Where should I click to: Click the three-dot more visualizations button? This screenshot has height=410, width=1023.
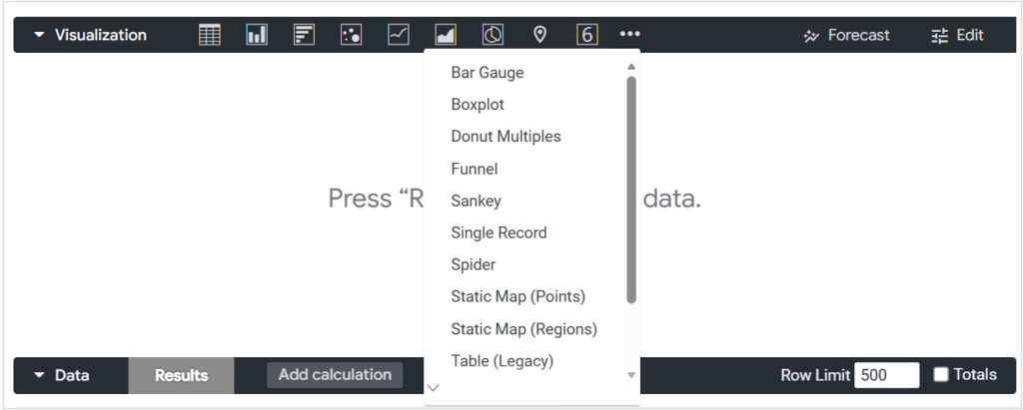point(630,35)
